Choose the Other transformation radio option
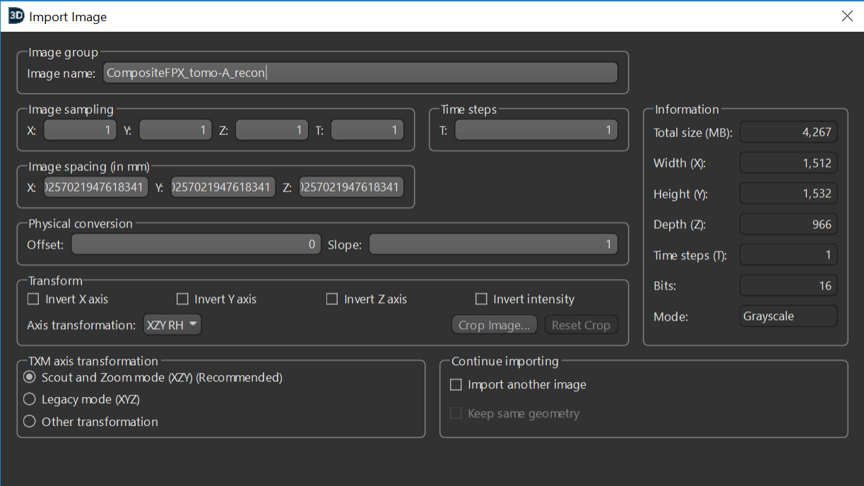 pos(30,422)
